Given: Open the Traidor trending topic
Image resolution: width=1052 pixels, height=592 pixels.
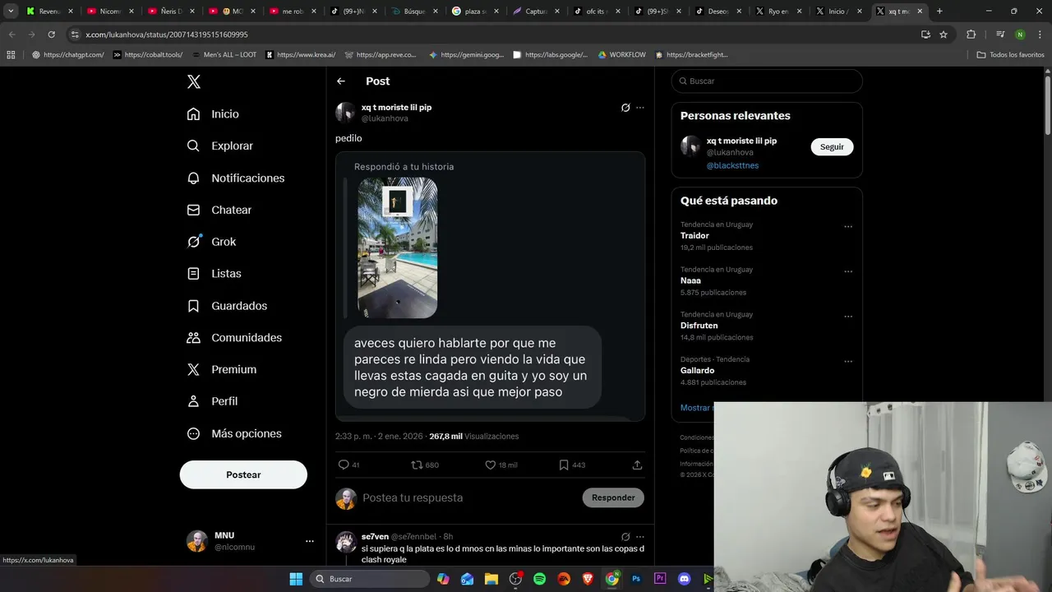Looking at the screenshot, I should click(x=694, y=236).
